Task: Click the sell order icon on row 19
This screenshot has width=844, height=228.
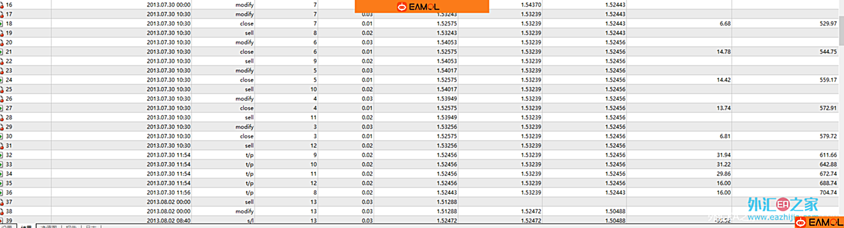Action: [x=2, y=33]
